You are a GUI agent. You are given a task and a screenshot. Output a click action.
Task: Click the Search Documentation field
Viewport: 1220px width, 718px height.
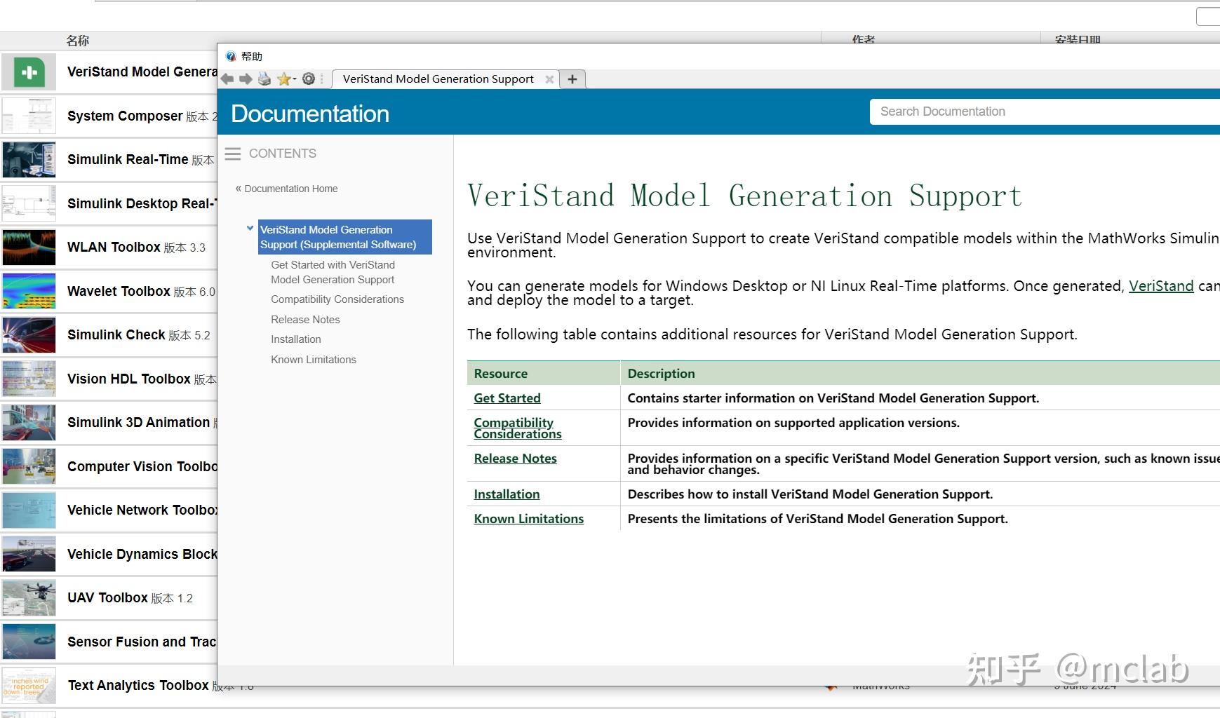(x=1045, y=111)
